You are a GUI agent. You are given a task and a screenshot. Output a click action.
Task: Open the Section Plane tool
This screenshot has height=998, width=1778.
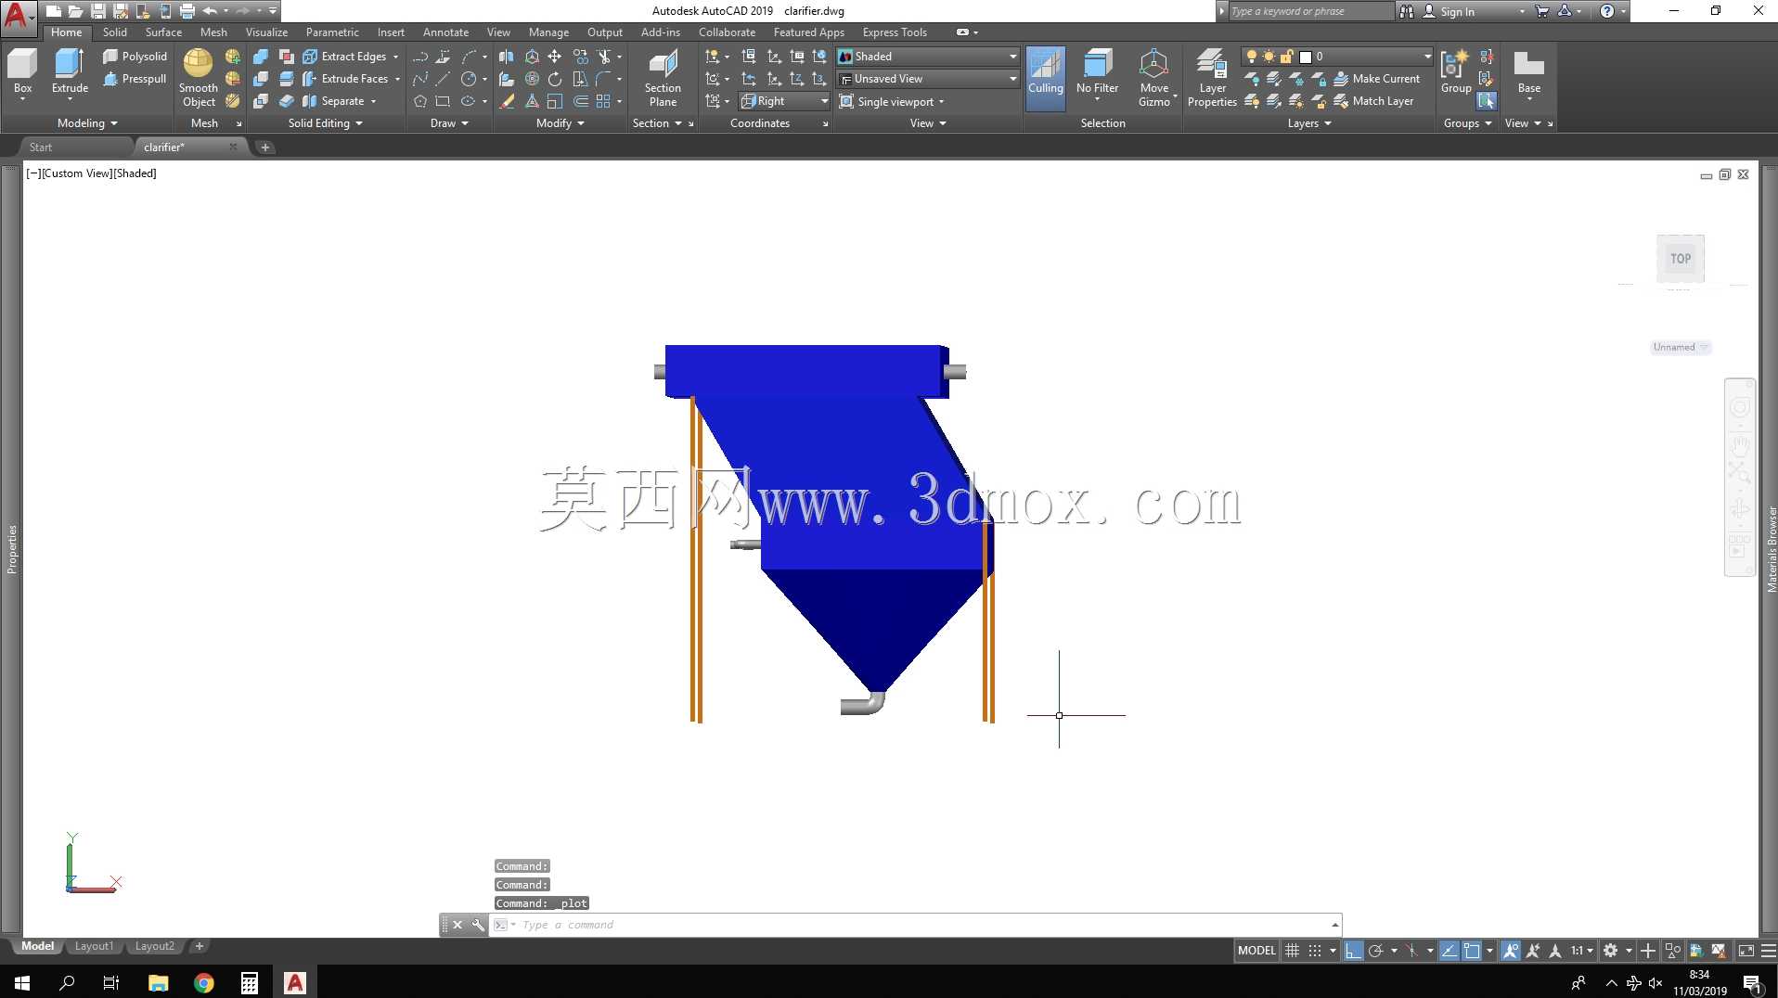click(x=663, y=79)
